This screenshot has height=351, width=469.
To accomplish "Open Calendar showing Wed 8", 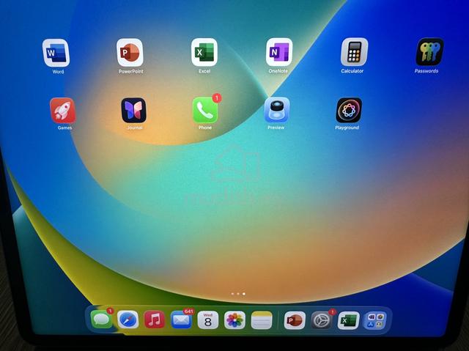I will coord(208,320).
